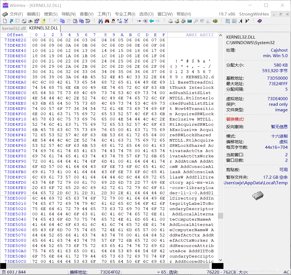Screen dimensions: 291x275
Task: Click the 44x16=704 bytes-per-page value
Action: (276, 147)
